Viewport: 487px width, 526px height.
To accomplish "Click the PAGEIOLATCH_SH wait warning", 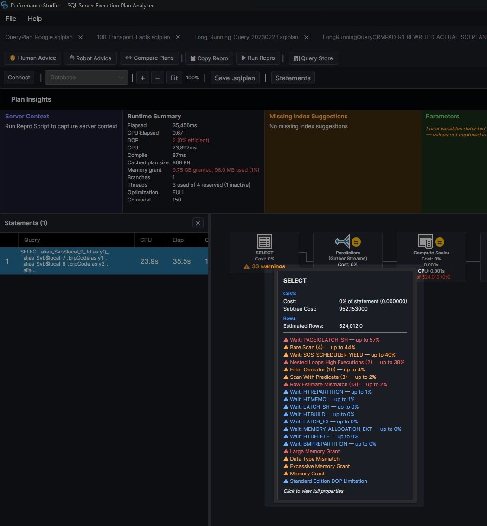I will click(x=332, y=340).
